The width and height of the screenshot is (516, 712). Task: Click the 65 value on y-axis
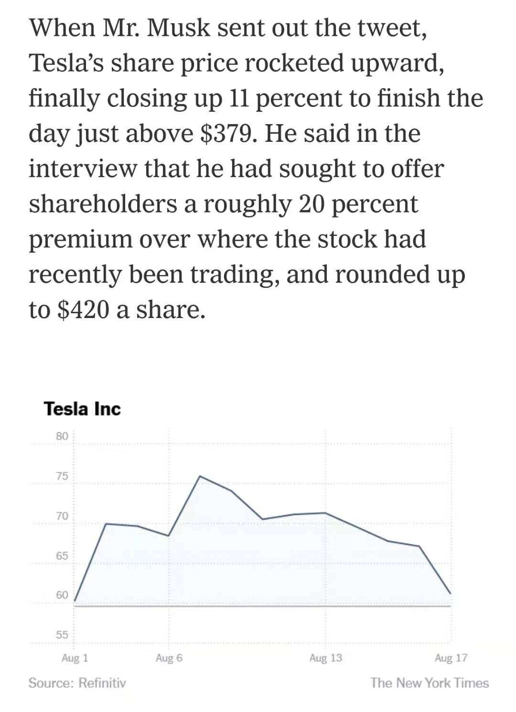coord(62,555)
